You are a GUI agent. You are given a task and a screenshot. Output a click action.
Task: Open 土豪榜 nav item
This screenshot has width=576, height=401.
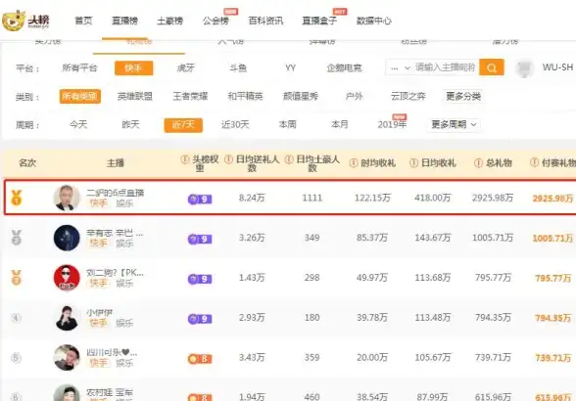169,21
